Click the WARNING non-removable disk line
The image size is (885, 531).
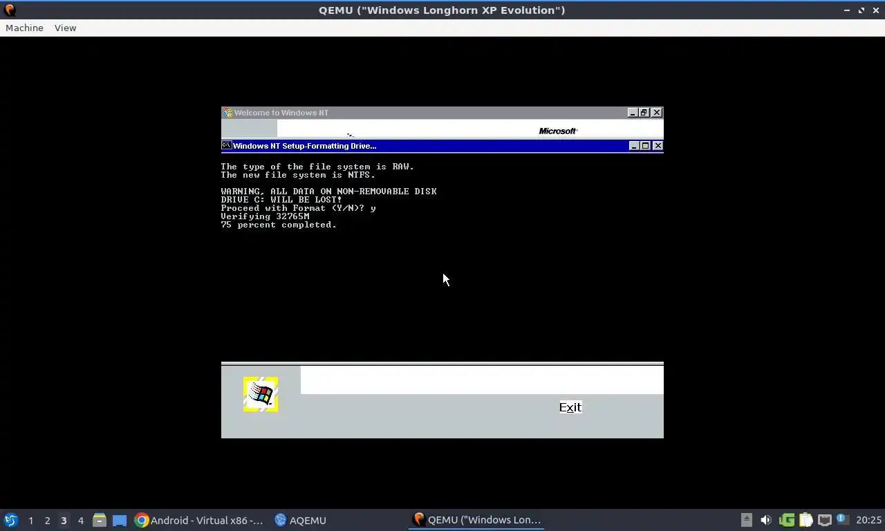328,192
